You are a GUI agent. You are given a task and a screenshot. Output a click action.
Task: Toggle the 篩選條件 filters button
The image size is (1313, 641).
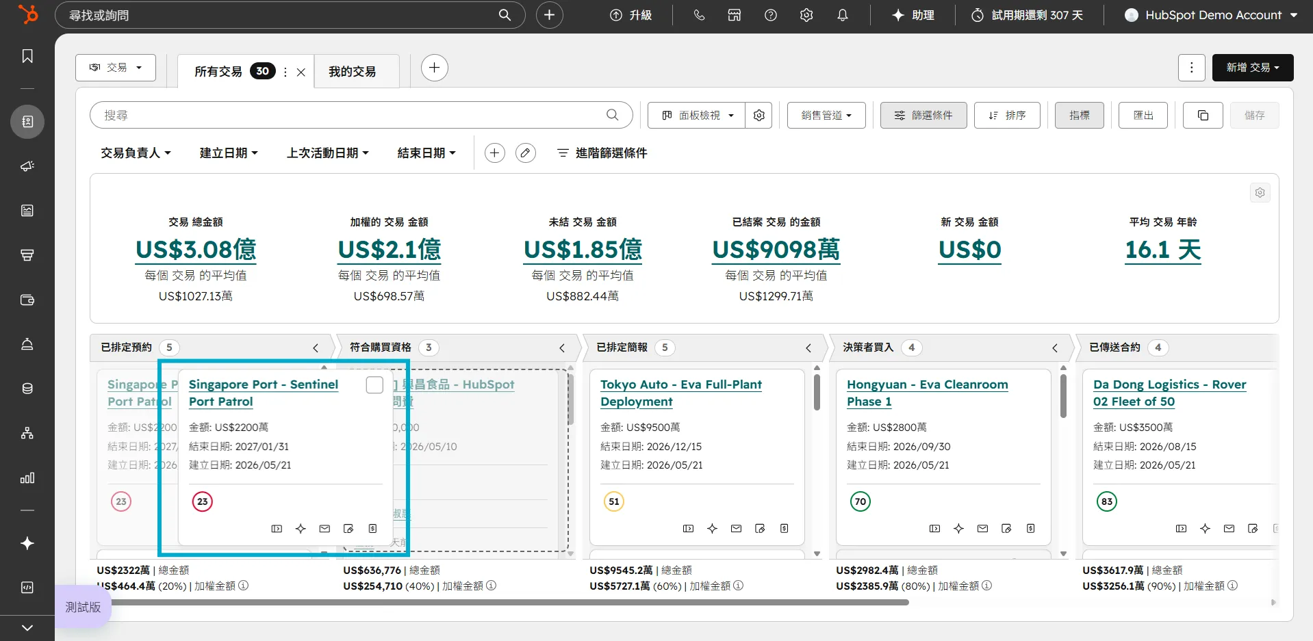[923, 116]
